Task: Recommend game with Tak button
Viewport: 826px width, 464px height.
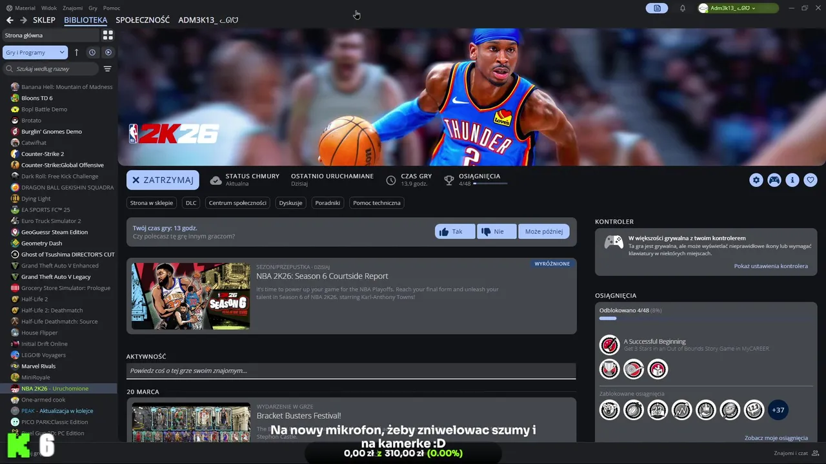Action: pyautogui.click(x=455, y=231)
